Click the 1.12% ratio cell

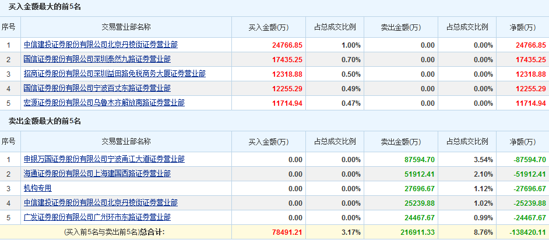coord(483,189)
